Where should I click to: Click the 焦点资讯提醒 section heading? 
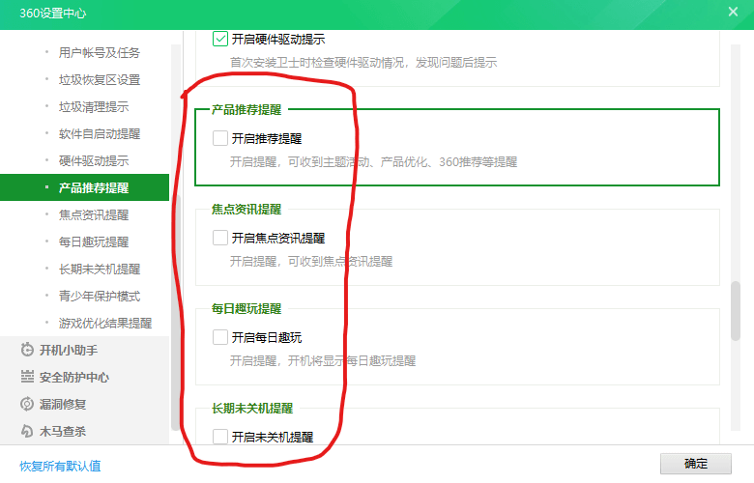[x=246, y=209]
